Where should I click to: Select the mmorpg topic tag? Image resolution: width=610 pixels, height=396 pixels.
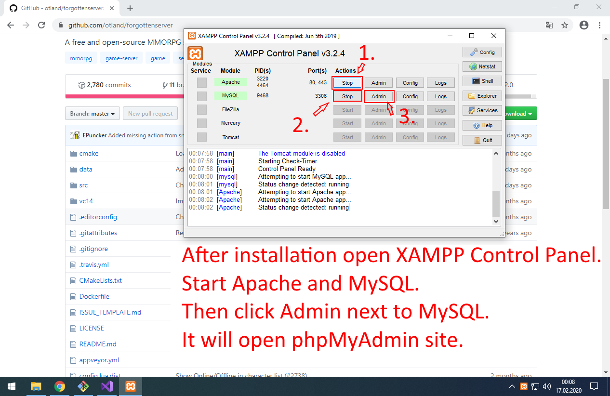[81, 58]
